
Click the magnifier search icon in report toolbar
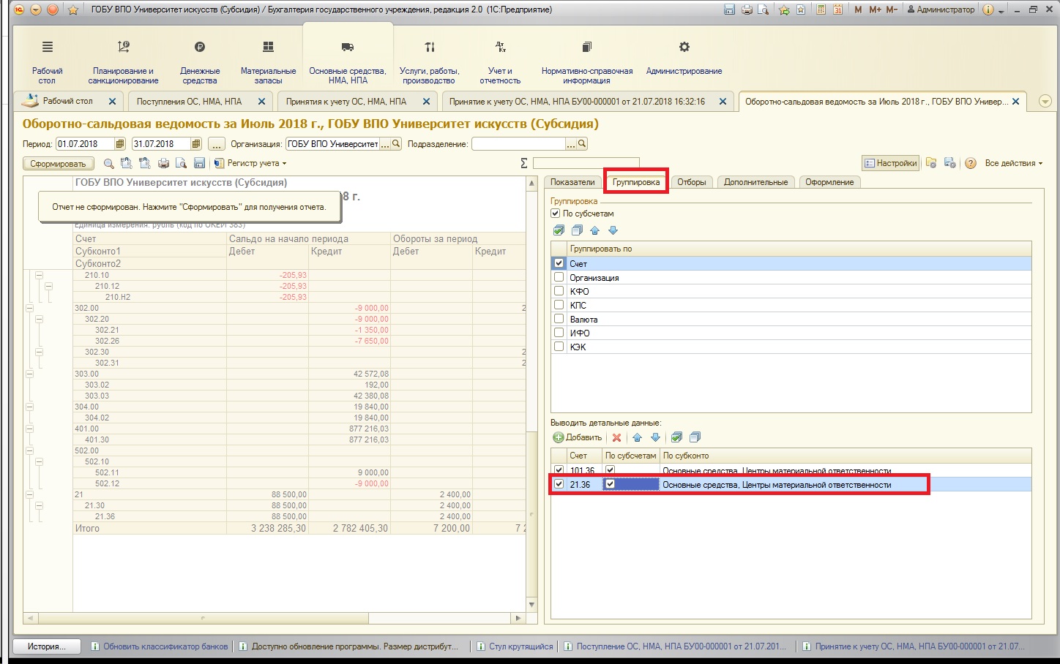pos(108,164)
